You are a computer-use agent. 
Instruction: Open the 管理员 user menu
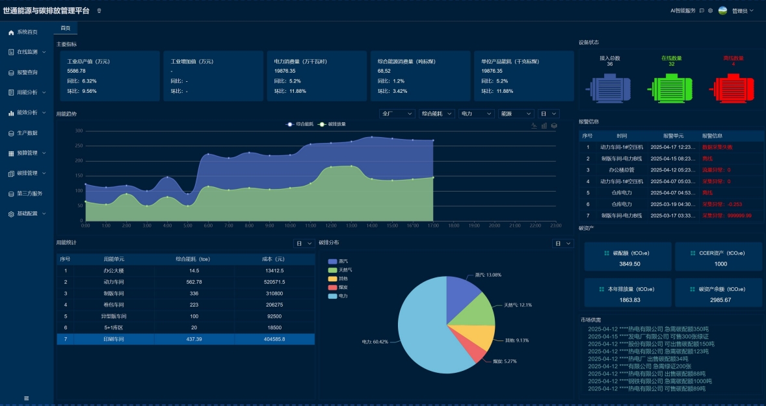point(742,11)
